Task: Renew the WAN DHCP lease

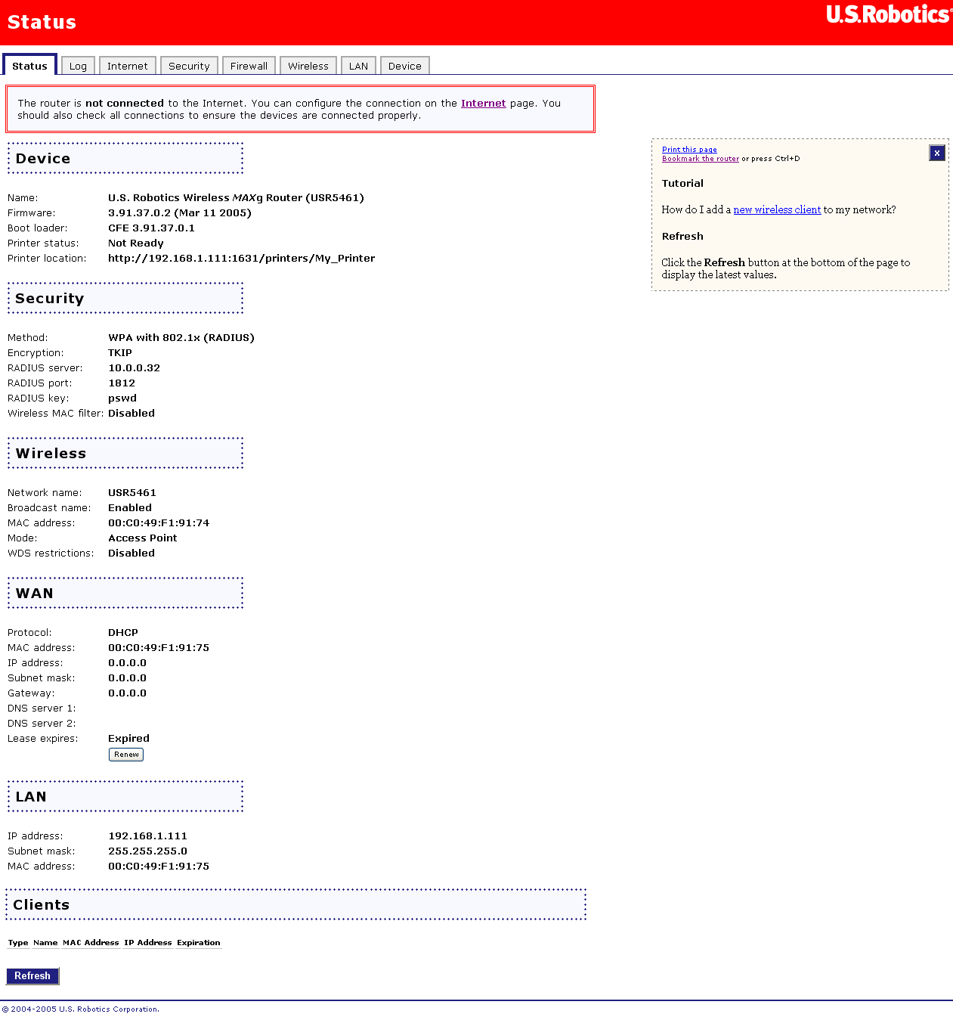Action: [x=126, y=754]
